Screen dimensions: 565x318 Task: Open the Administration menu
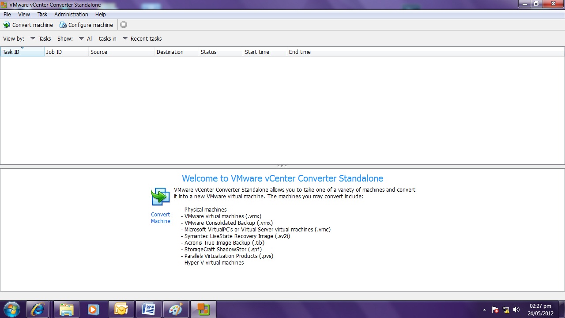pos(71,15)
